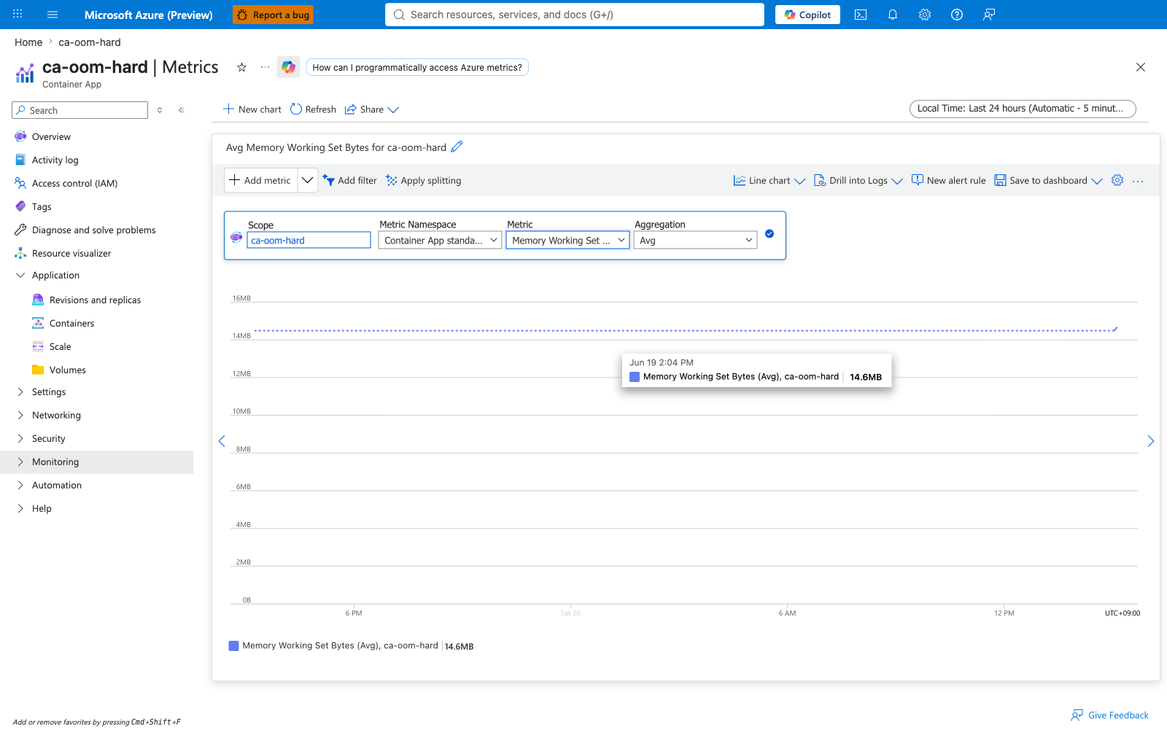1167x729 pixels.
Task: Click the New chart button
Action: 252,109
